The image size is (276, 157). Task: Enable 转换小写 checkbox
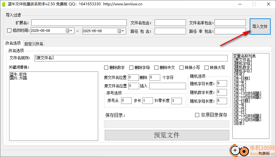tap(181, 67)
